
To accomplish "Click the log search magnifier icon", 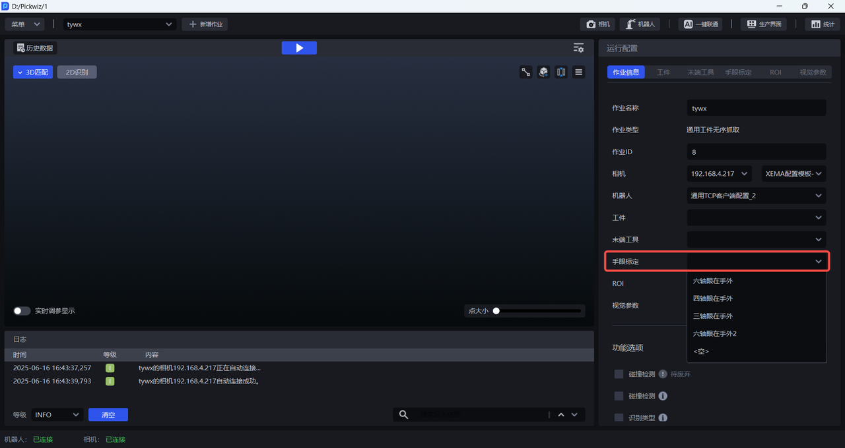I will (x=403, y=414).
